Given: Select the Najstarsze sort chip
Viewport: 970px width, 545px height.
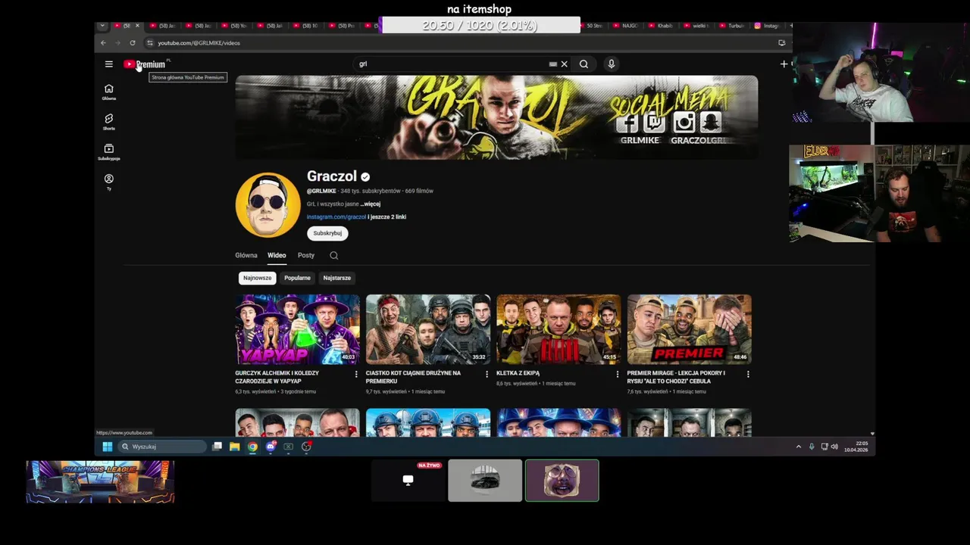Looking at the screenshot, I should pyautogui.click(x=336, y=278).
